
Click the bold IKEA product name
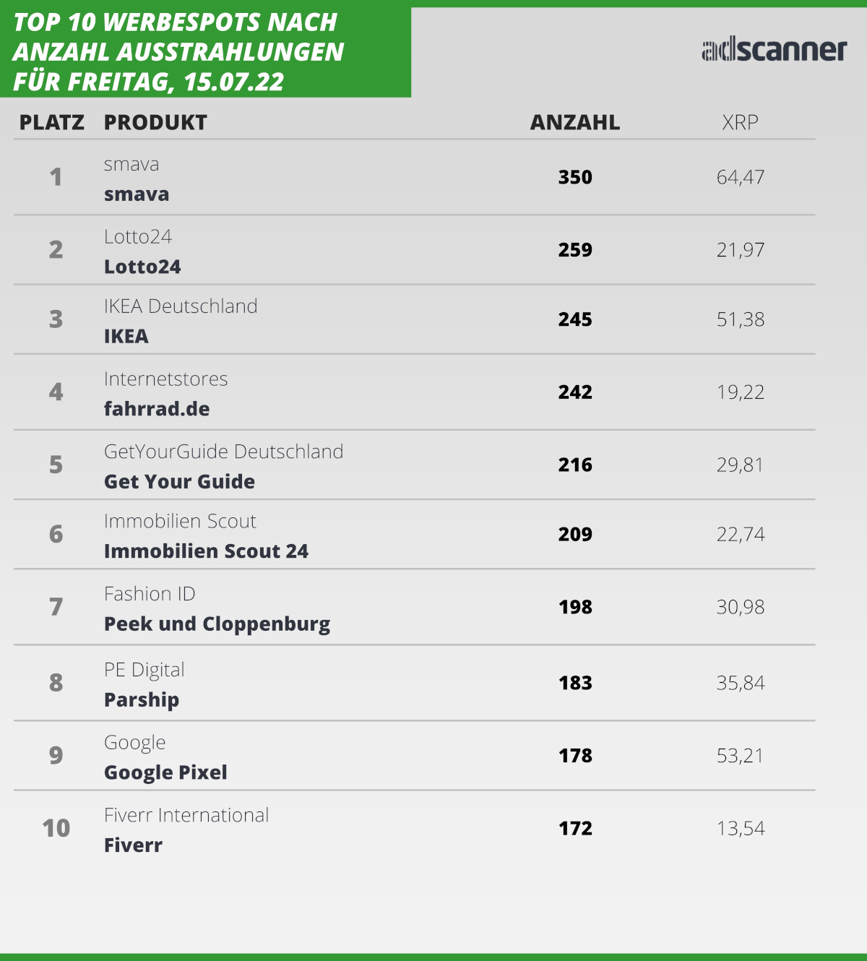point(126,336)
